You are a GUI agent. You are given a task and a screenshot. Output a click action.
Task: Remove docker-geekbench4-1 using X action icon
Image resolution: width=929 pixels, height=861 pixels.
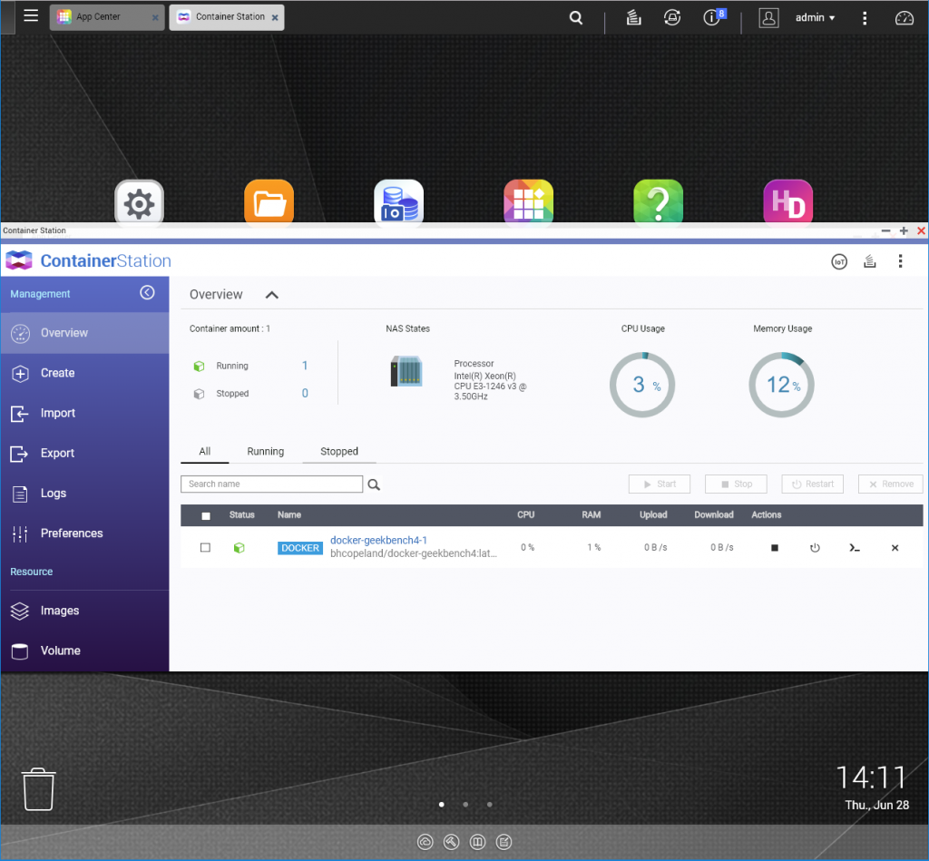tap(895, 548)
